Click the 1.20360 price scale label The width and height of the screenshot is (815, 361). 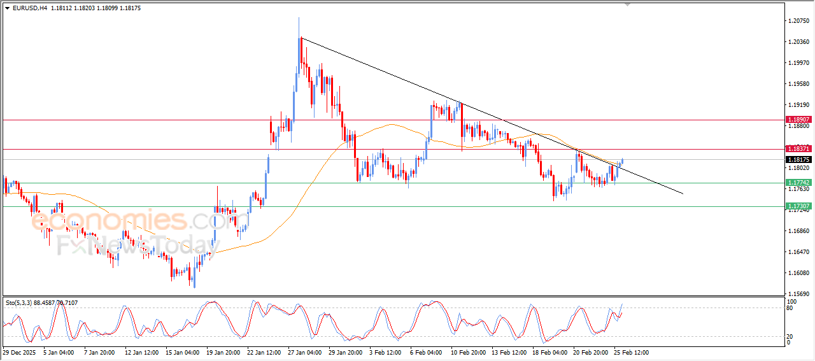coord(798,42)
